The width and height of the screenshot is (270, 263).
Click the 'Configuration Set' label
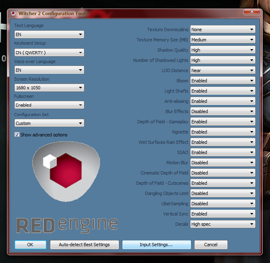pos(31,115)
